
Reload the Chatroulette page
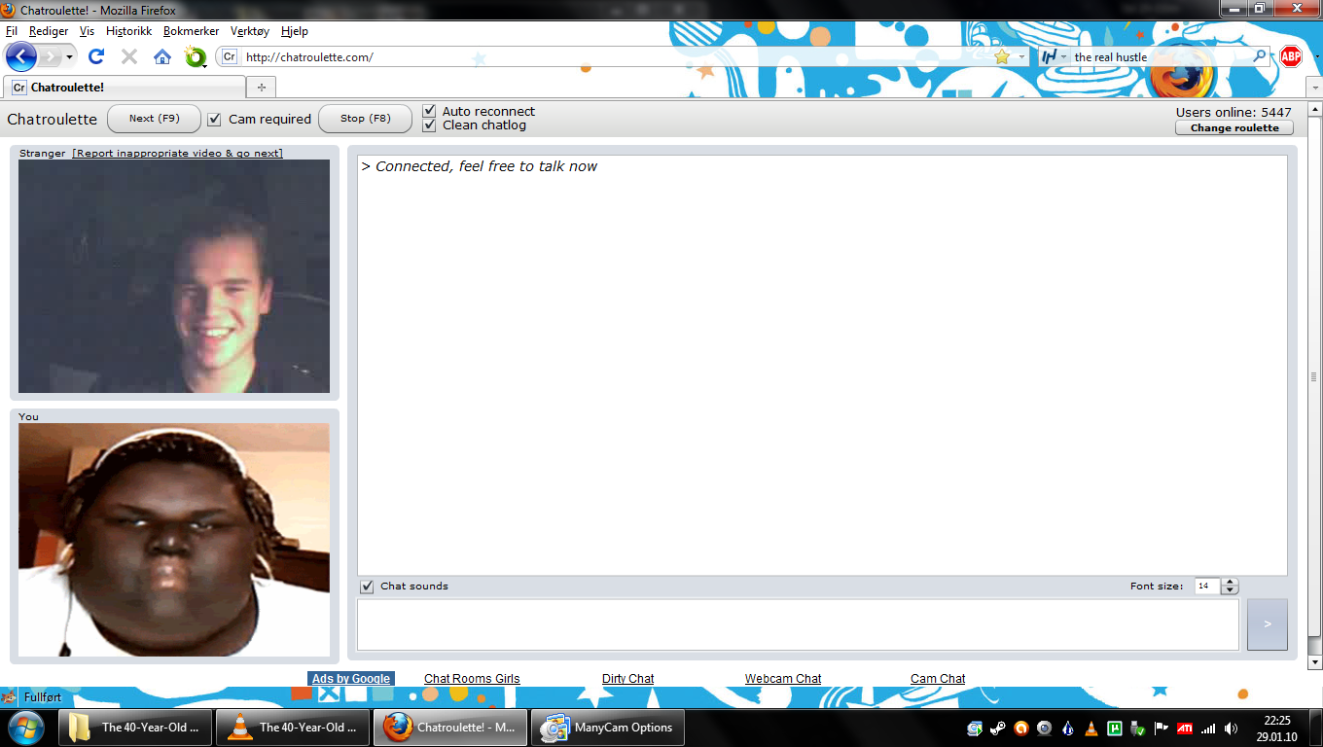[96, 56]
